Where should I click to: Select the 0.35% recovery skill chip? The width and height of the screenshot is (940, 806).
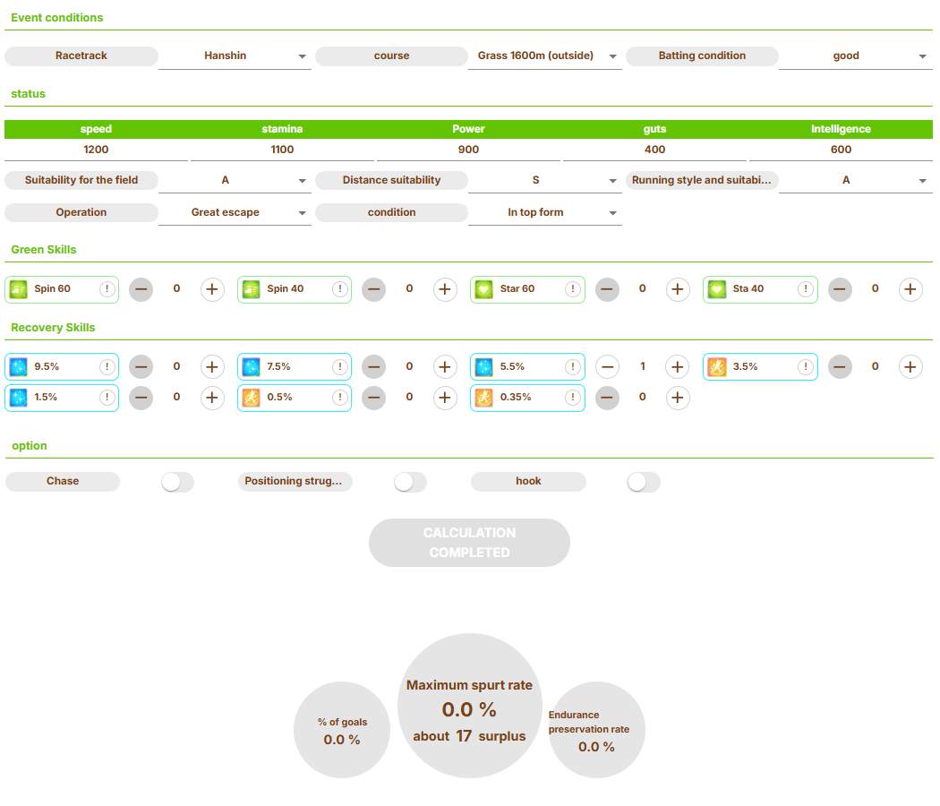527,397
